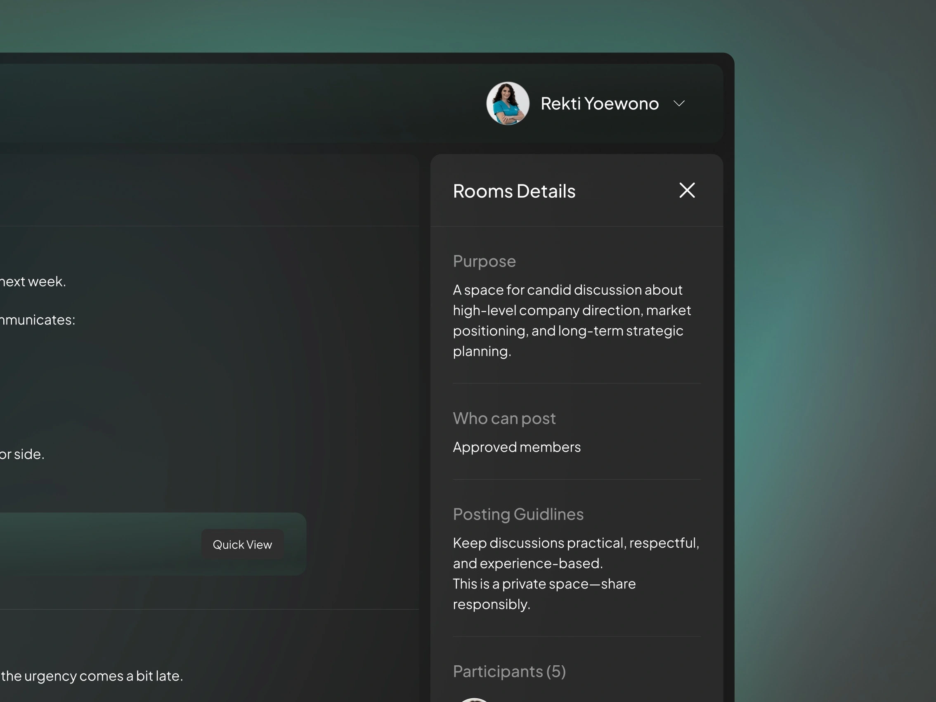Select the Posting Guidlines heading
Image resolution: width=936 pixels, height=702 pixels.
(518, 514)
